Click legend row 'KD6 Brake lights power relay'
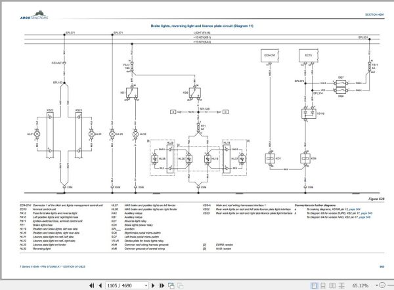Screen dimensions: 394x290 (132, 225)
